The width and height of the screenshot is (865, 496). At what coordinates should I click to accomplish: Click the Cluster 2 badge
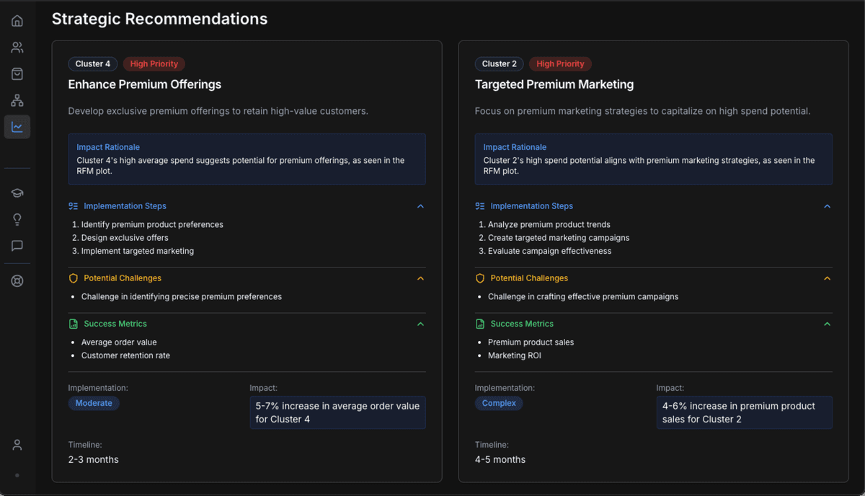pos(499,64)
